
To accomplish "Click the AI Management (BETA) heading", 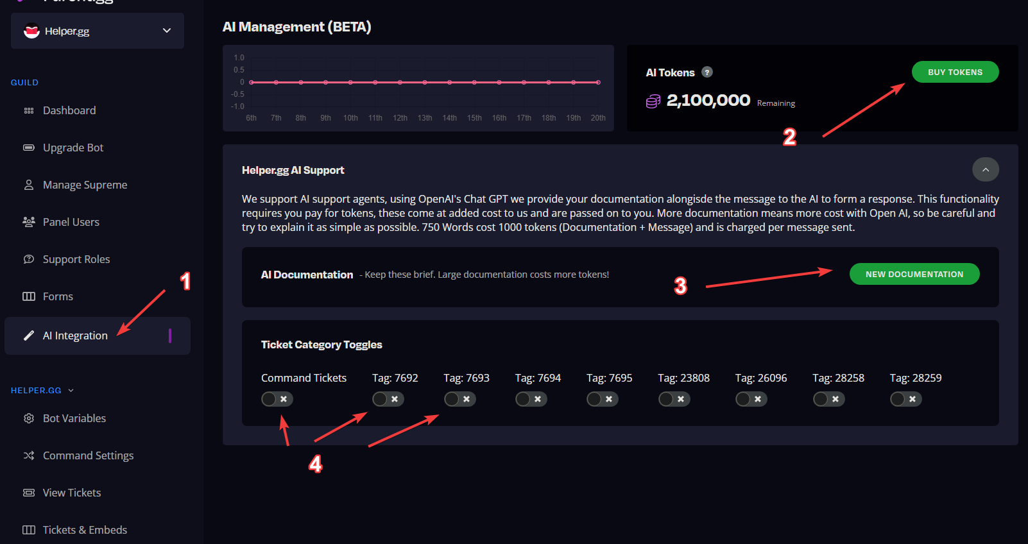I will pyautogui.click(x=297, y=27).
